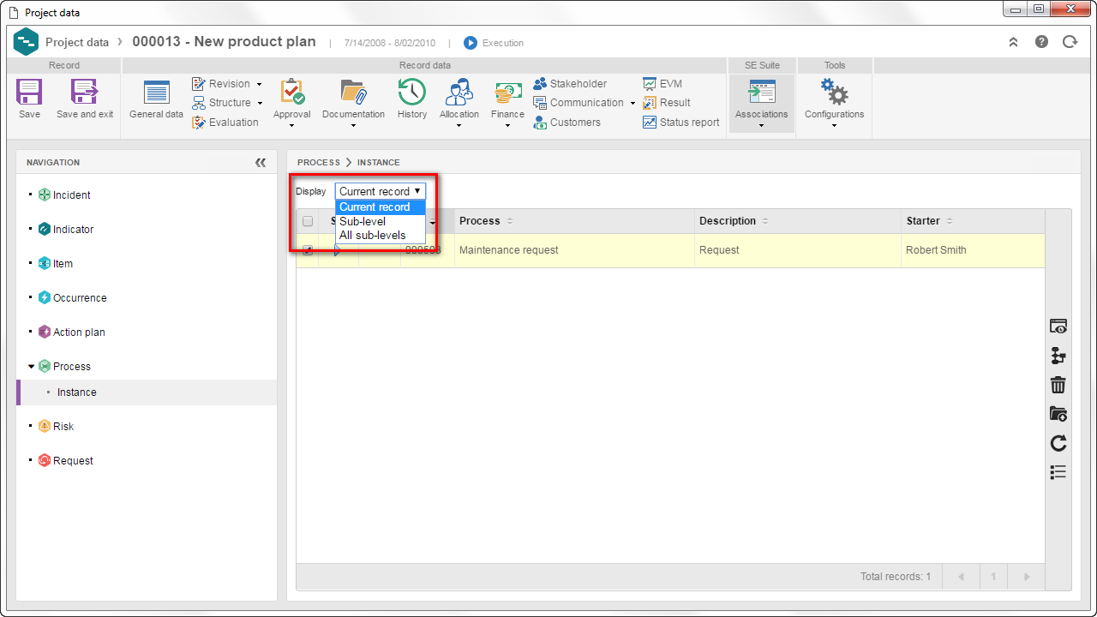The image size is (1097, 617).
Task: Click the trash delete icon
Action: coord(1058,385)
